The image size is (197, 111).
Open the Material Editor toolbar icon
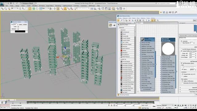click(x=114, y=9)
